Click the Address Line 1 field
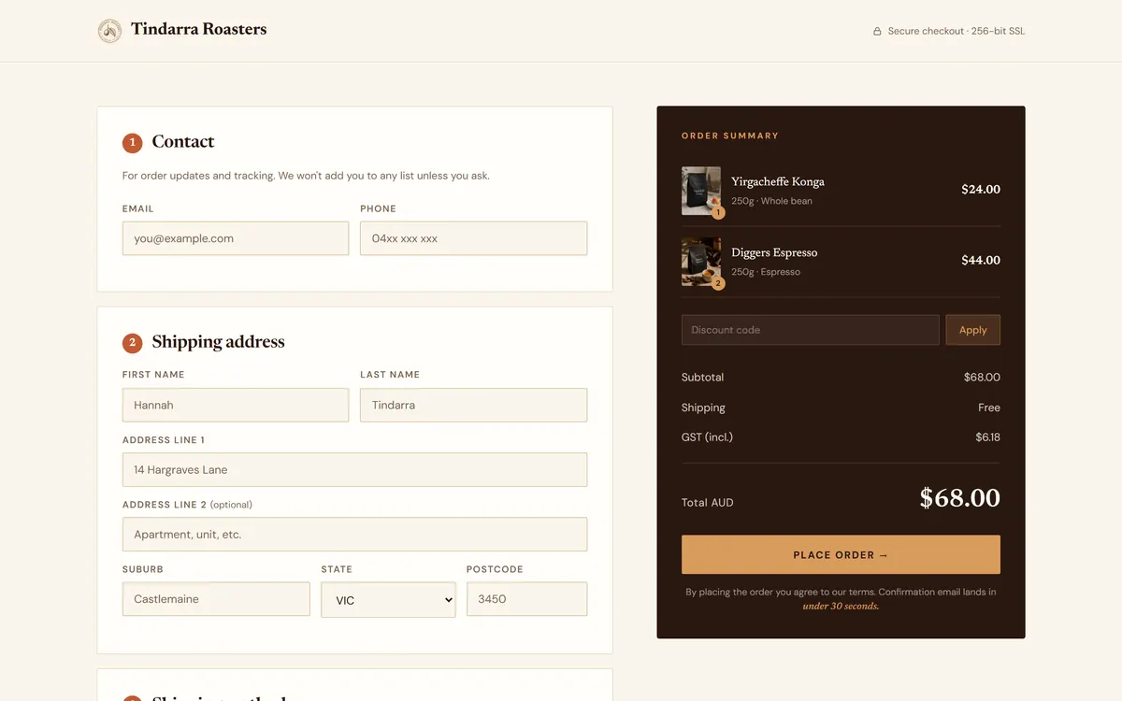The width and height of the screenshot is (1122, 701). pos(354,469)
